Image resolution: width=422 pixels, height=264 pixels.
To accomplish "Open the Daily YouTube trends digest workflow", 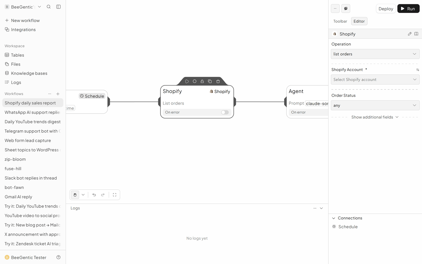I will click(x=33, y=122).
